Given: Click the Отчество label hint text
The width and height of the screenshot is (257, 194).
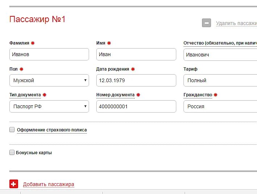Looking at the screenshot, I should coord(220,43).
